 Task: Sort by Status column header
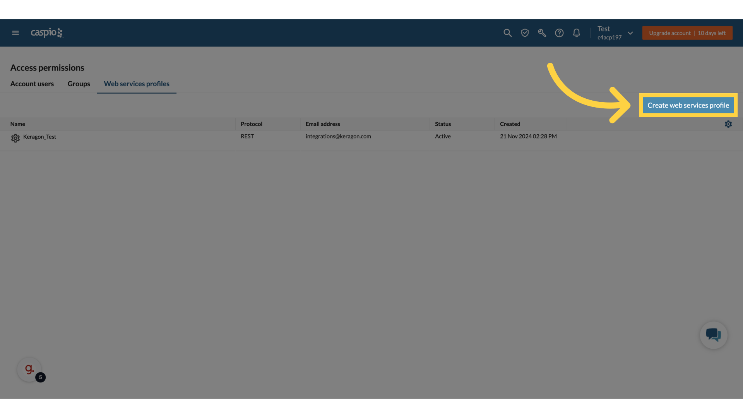click(x=443, y=124)
